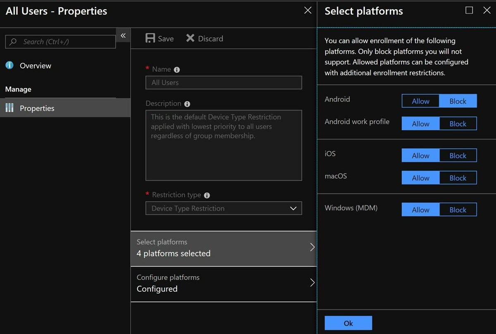Expand Select platforms chevron row
Viewport: 496px width, 334px height.
pyautogui.click(x=224, y=248)
